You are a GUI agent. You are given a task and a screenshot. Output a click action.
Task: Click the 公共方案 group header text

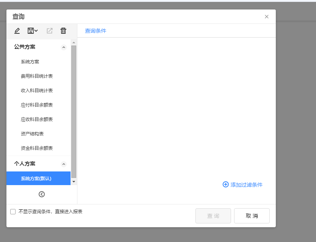click(x=25, y=47)
